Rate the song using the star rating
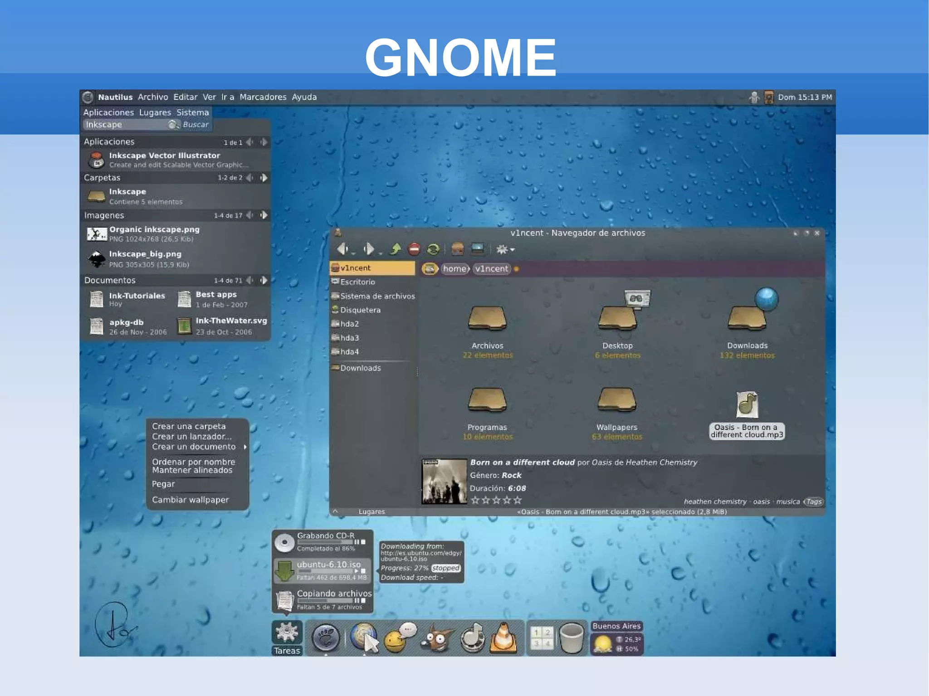Screen dimensions: 929x696 pyautogui.click(x=496, y=500)
